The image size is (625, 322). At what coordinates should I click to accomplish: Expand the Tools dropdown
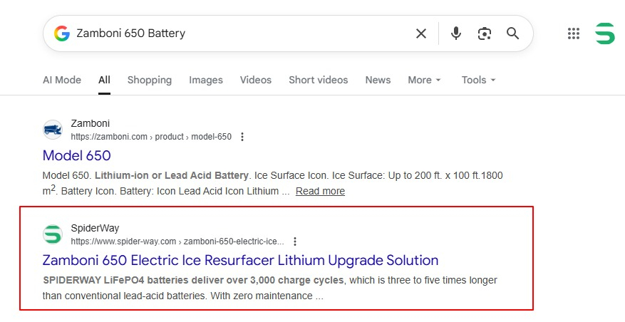(x=478, y=80)
